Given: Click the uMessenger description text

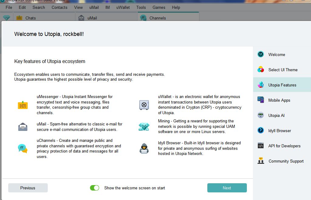Looking at the screenshot, I should 74,105.
